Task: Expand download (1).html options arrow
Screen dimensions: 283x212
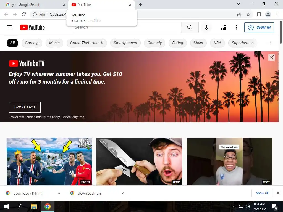Action: pos(59,193)
